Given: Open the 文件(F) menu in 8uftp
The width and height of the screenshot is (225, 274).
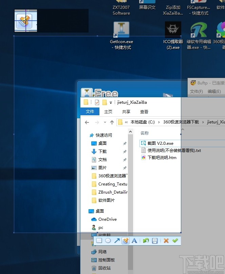Looking at the screenshot, I should pyautogui.click(x=196, y=92).
